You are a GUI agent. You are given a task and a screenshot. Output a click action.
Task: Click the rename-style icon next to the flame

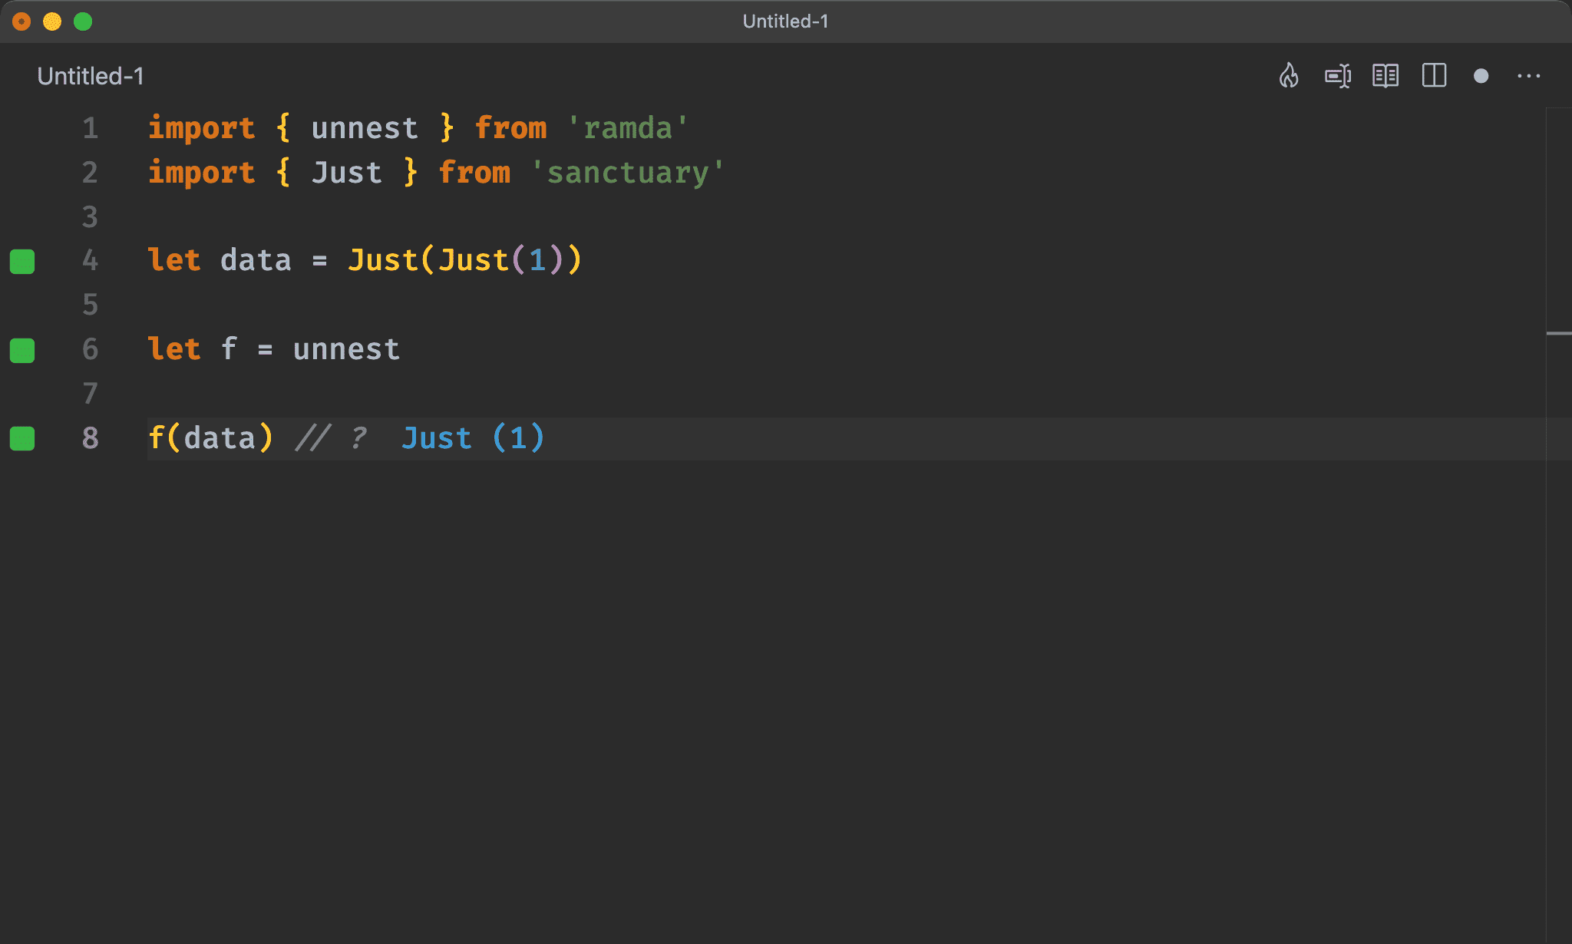(1338, 76)
